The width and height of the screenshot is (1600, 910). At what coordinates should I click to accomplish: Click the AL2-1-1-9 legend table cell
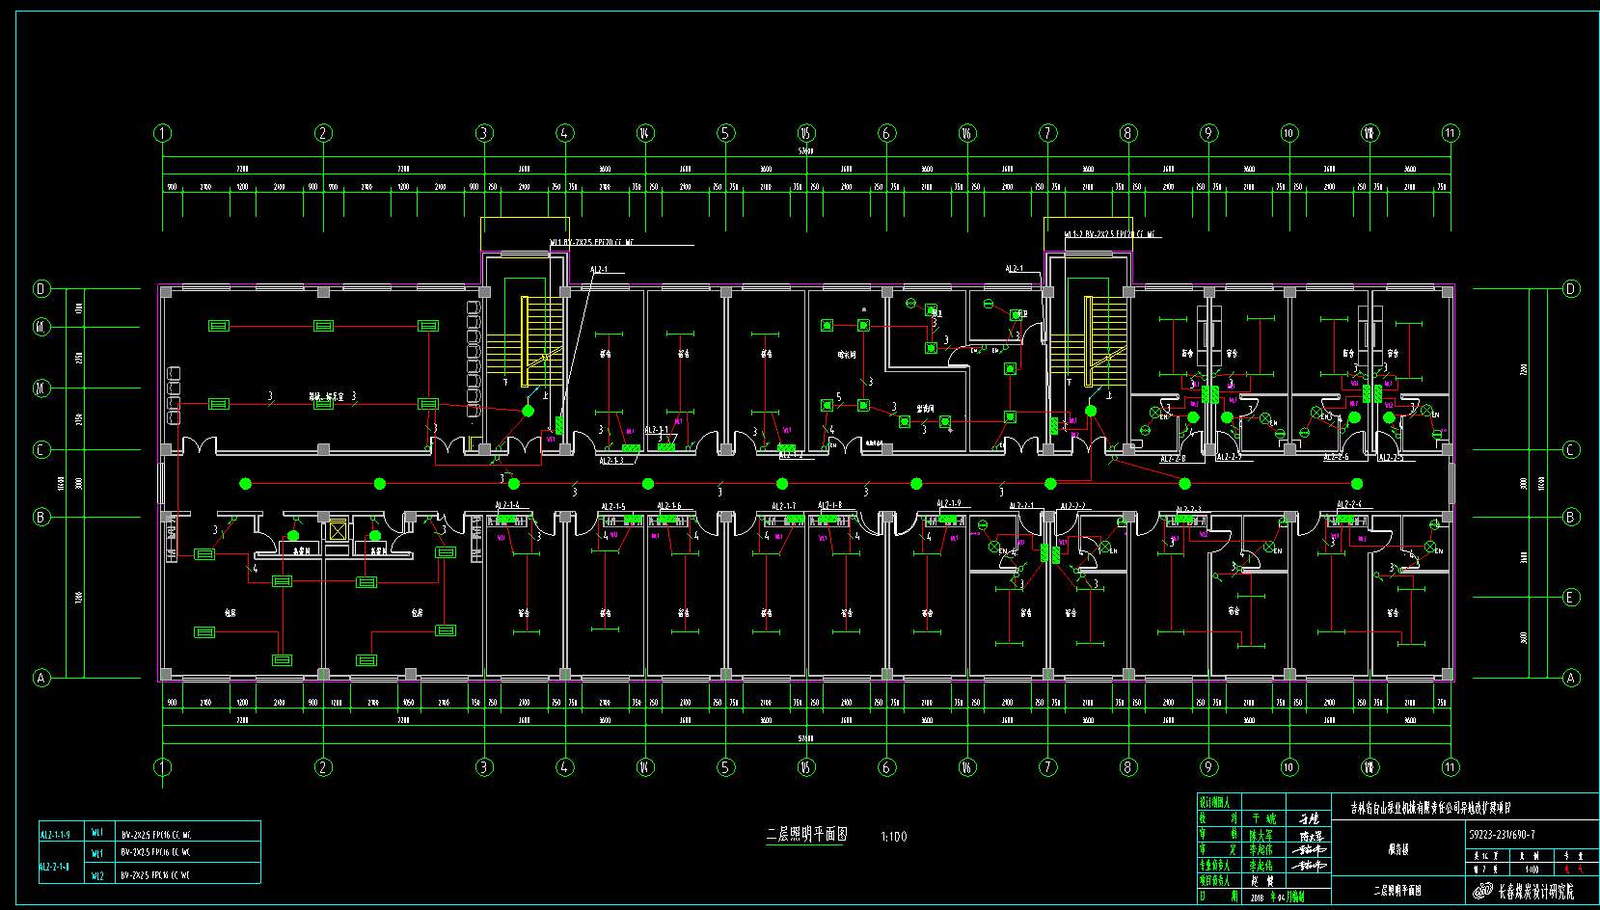[55, 835]
